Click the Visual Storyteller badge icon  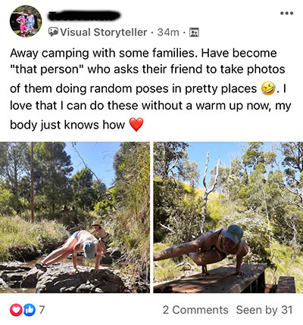click(53, 32)
